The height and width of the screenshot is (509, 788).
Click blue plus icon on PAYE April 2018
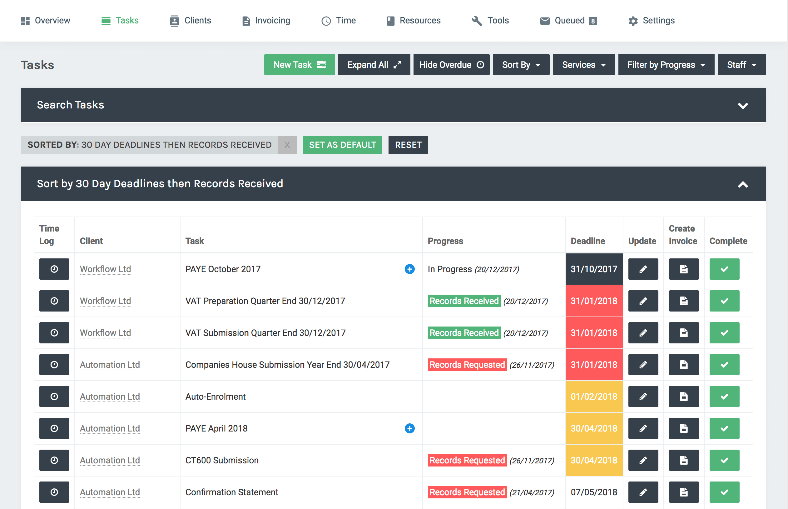(409, 428)
